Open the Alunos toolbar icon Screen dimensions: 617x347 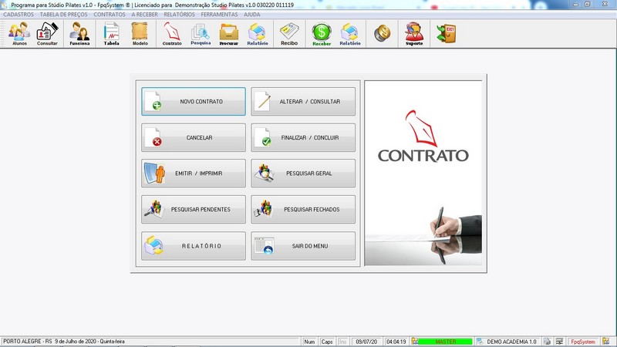click(19, 34)
